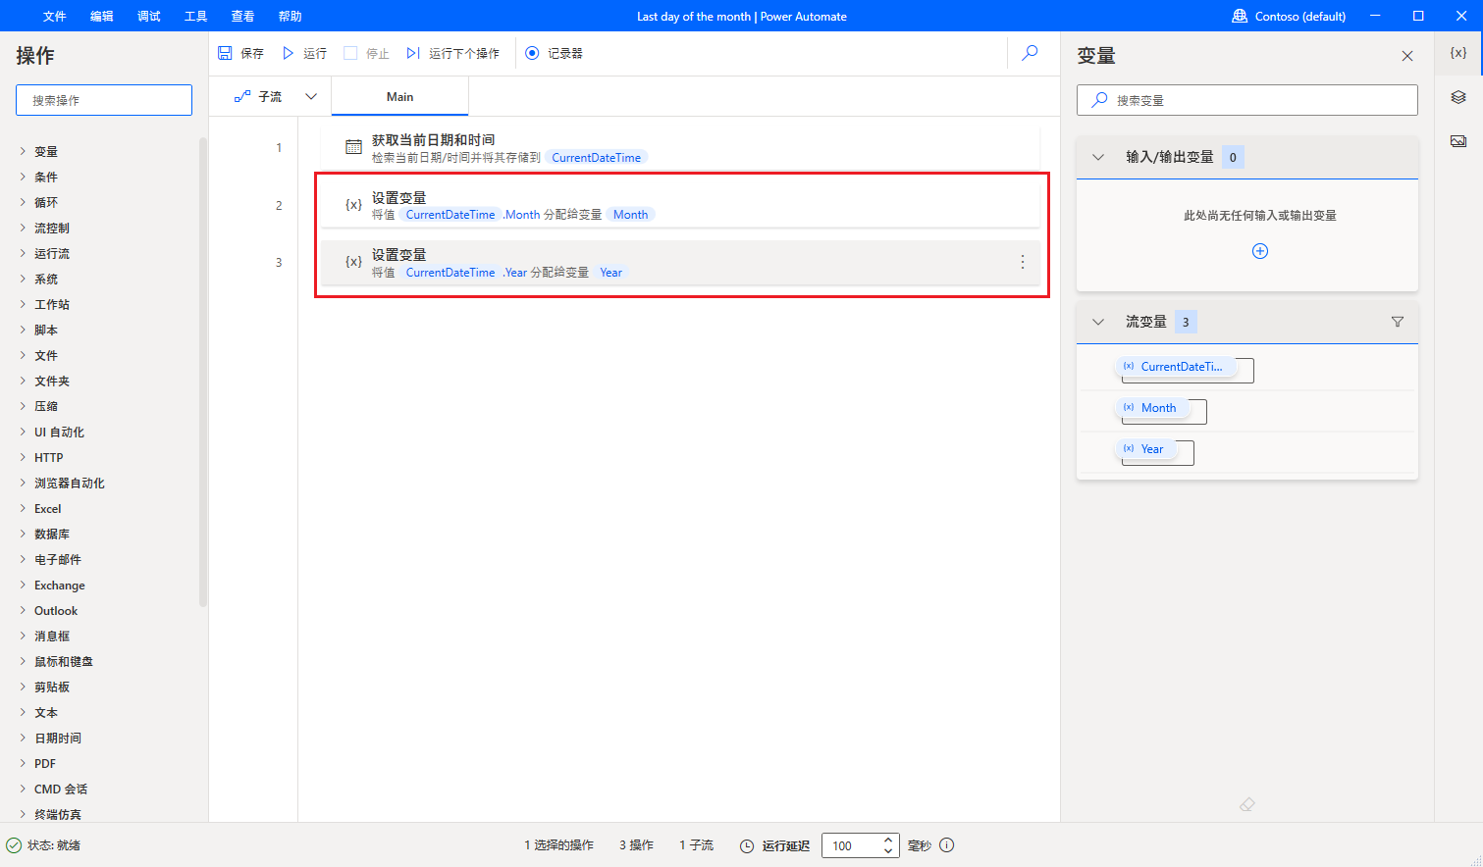Collapse the Flow variables section

coord(1098,322)
